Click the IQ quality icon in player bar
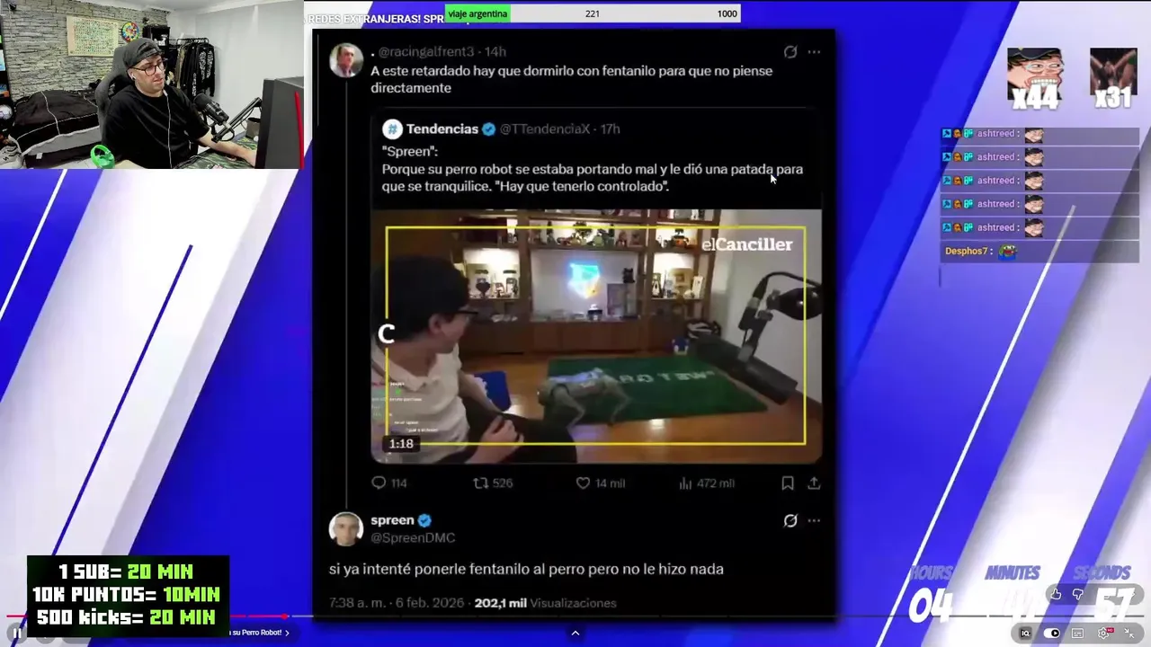Viewport: 1151px width, 647px height. click(1025, 633)
